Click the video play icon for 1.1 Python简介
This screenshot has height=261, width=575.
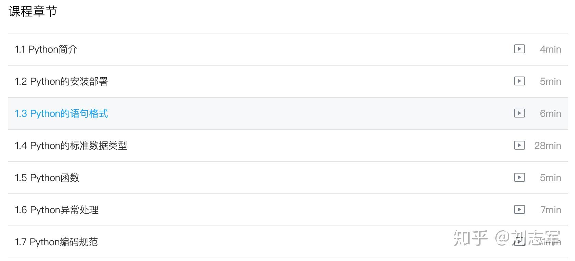tap(519, 49)
